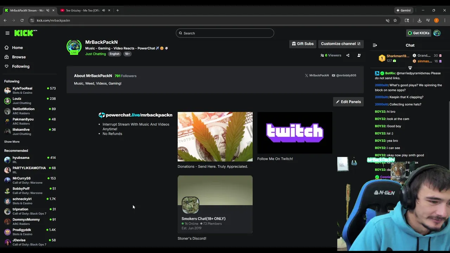The image size is (450, 253).
Task: Close the Tee Grizzley tab
Action: pyautogui.click(x=109, y=10)
